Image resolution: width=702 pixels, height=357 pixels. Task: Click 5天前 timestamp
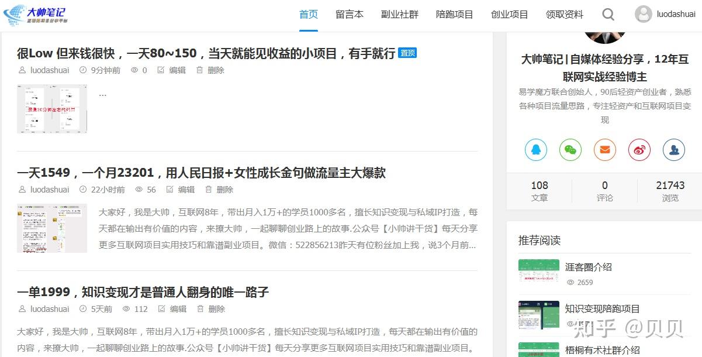tap(102, 309)
